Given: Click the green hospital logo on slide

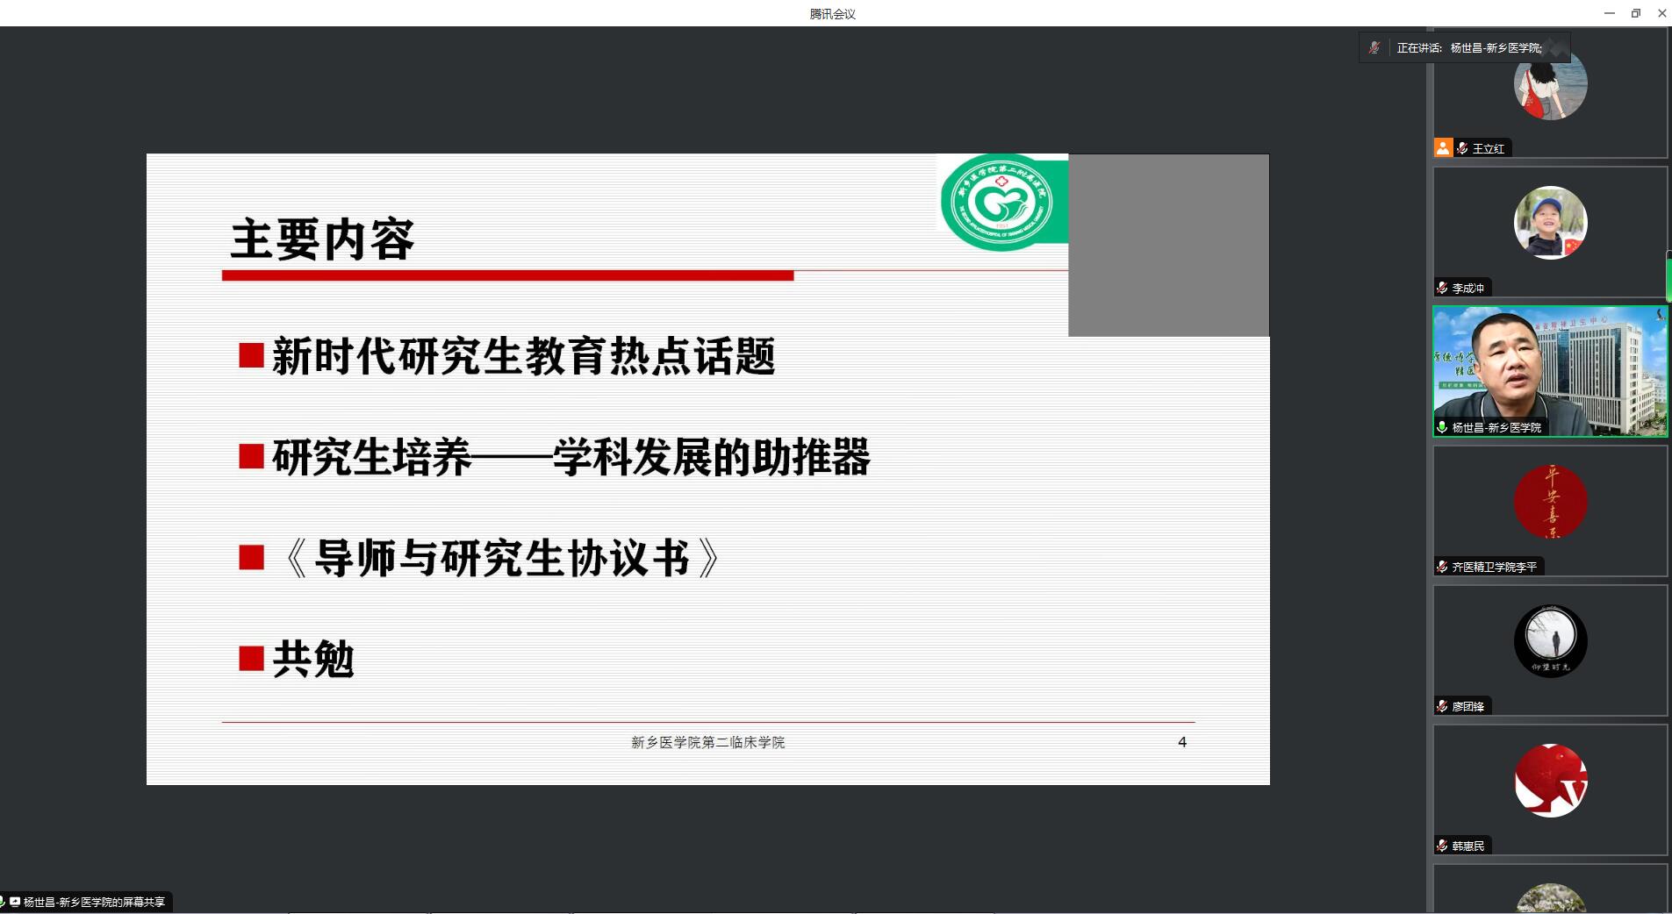Looking at the screenshot, I should [x=996, y=203].
